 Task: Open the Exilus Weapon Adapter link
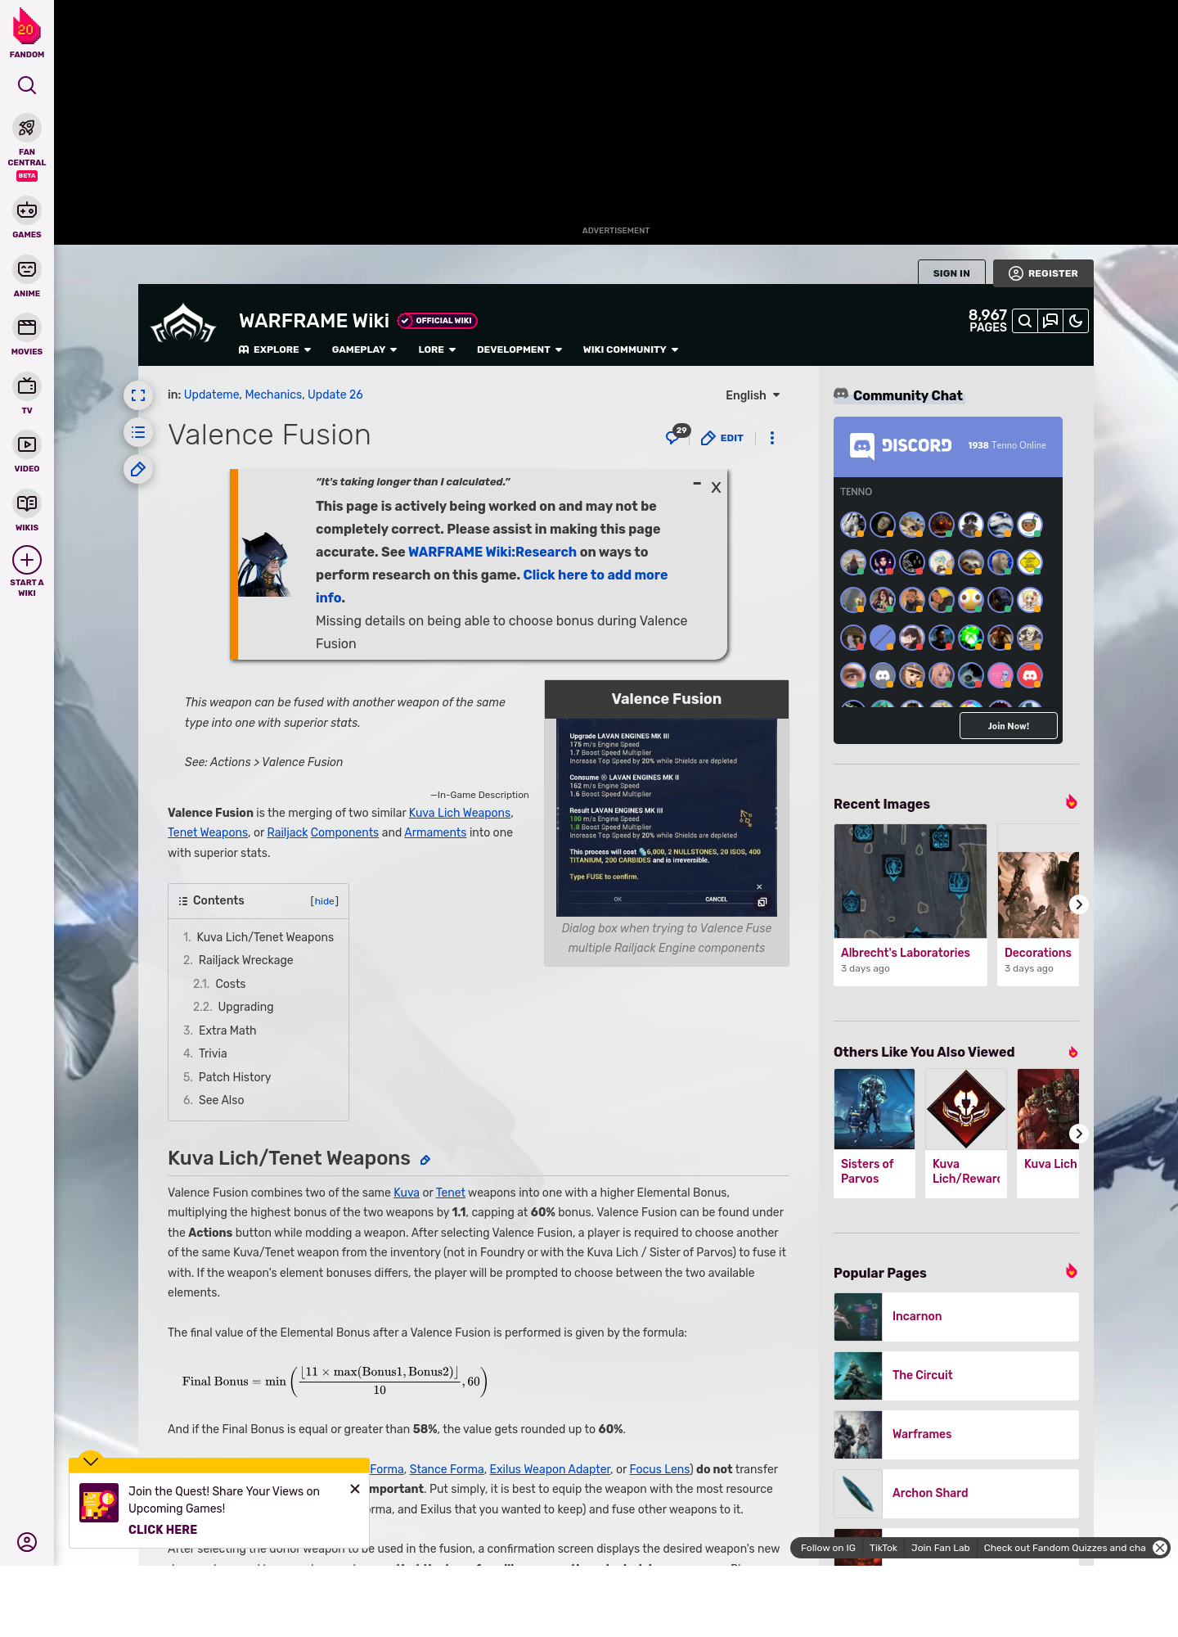550,1469
